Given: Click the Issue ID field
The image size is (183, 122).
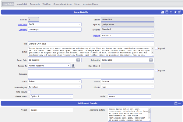Looking at the screenshot, I should [33, 20].
